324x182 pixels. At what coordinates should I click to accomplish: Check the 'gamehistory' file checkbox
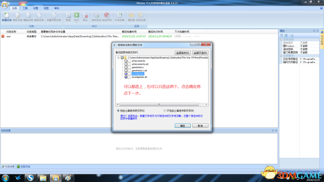tap(126, 67)
